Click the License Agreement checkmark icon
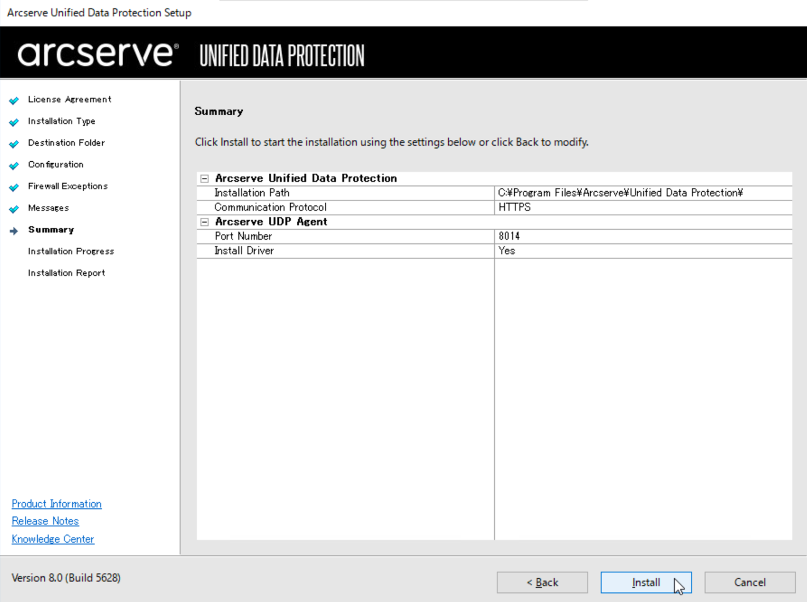807x602 pixels. coord(14,100)
